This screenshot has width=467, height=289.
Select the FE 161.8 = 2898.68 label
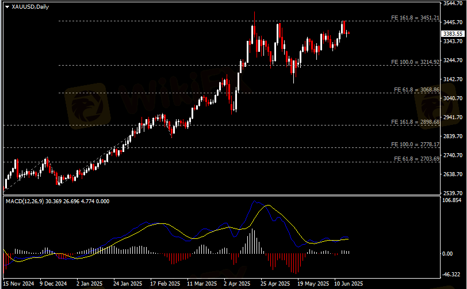(x=415, y=122)
